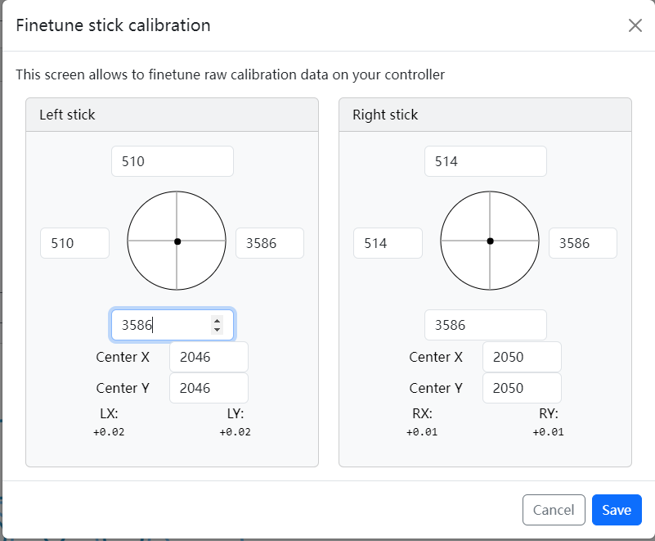Edit the right stick Center X field
The height and width of the screenshot is (541, 655).
pyautogui.click(x=522, y=357)
